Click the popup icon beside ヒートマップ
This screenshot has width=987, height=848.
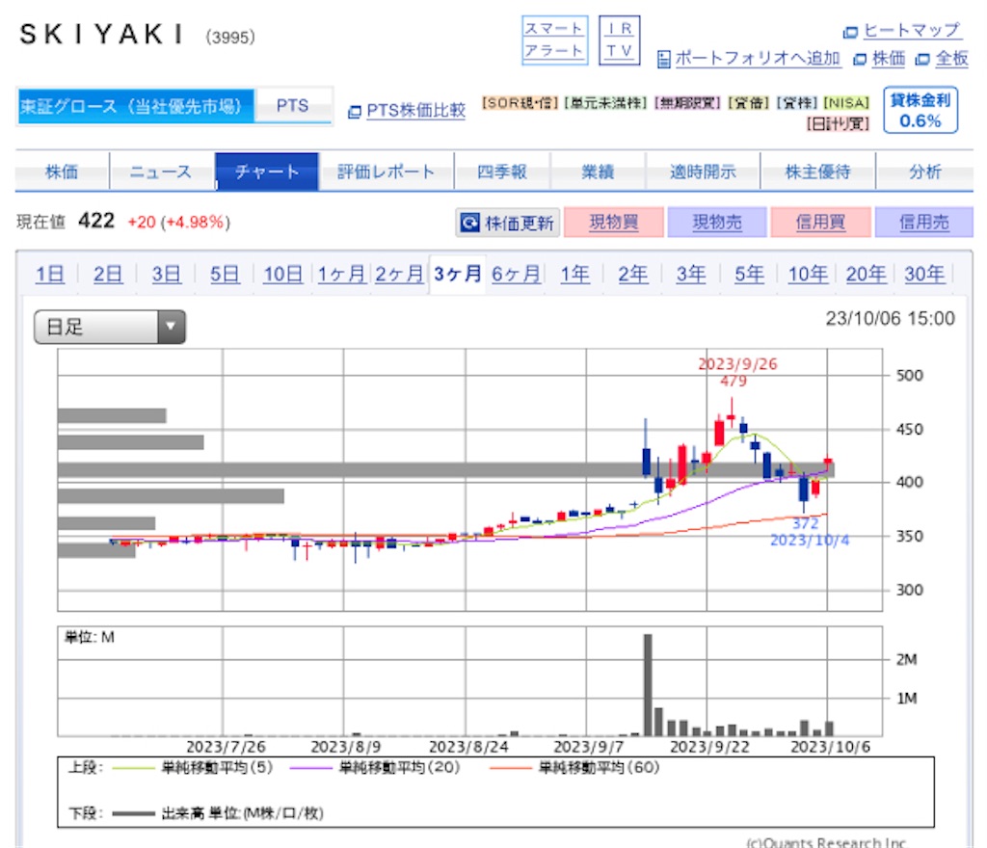[x=850, y=32]
